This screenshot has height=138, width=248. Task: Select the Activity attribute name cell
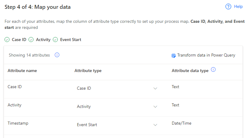(x=15, y=105)
